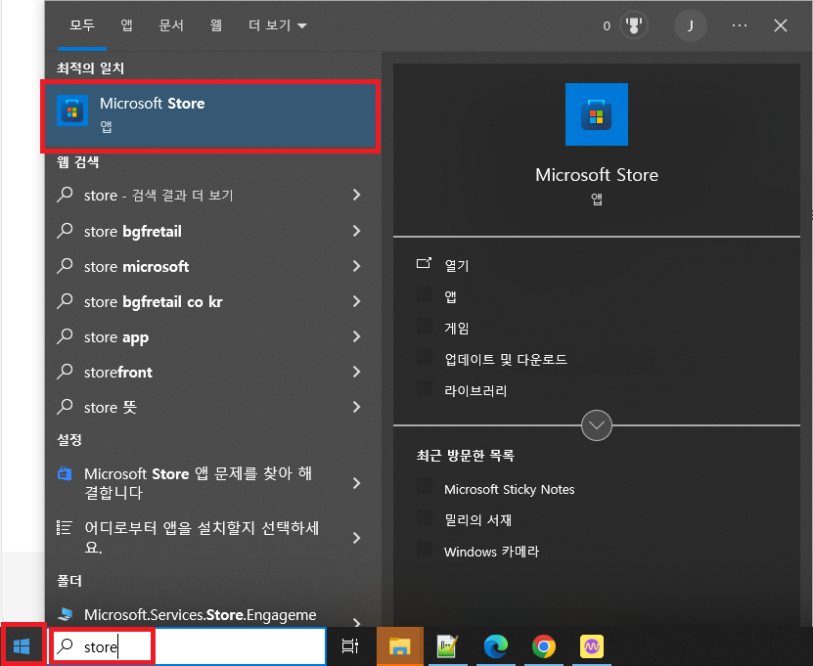This screenshot has width=813, height=666.
Task: Click the large Microsoft Store tile in preview pane
Action: pyautogui.click(x=596, y=114)
